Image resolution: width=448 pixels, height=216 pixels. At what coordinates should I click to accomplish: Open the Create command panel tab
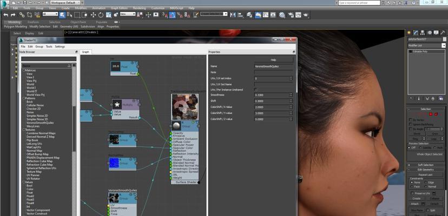[x=409, y=32]
